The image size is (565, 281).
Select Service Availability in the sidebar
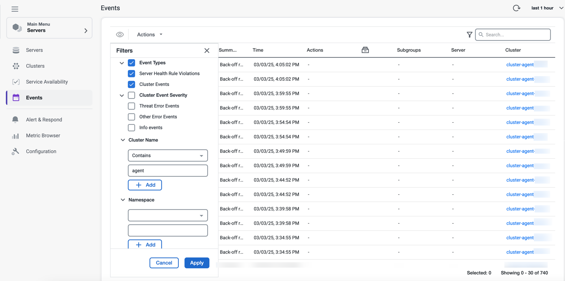point(47,82)
